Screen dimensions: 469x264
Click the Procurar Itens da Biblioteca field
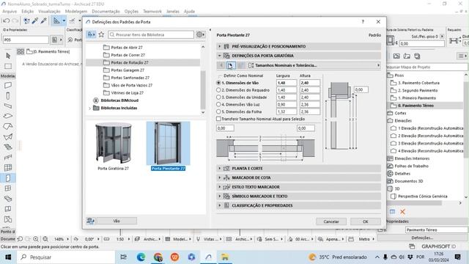coord(151,34)
